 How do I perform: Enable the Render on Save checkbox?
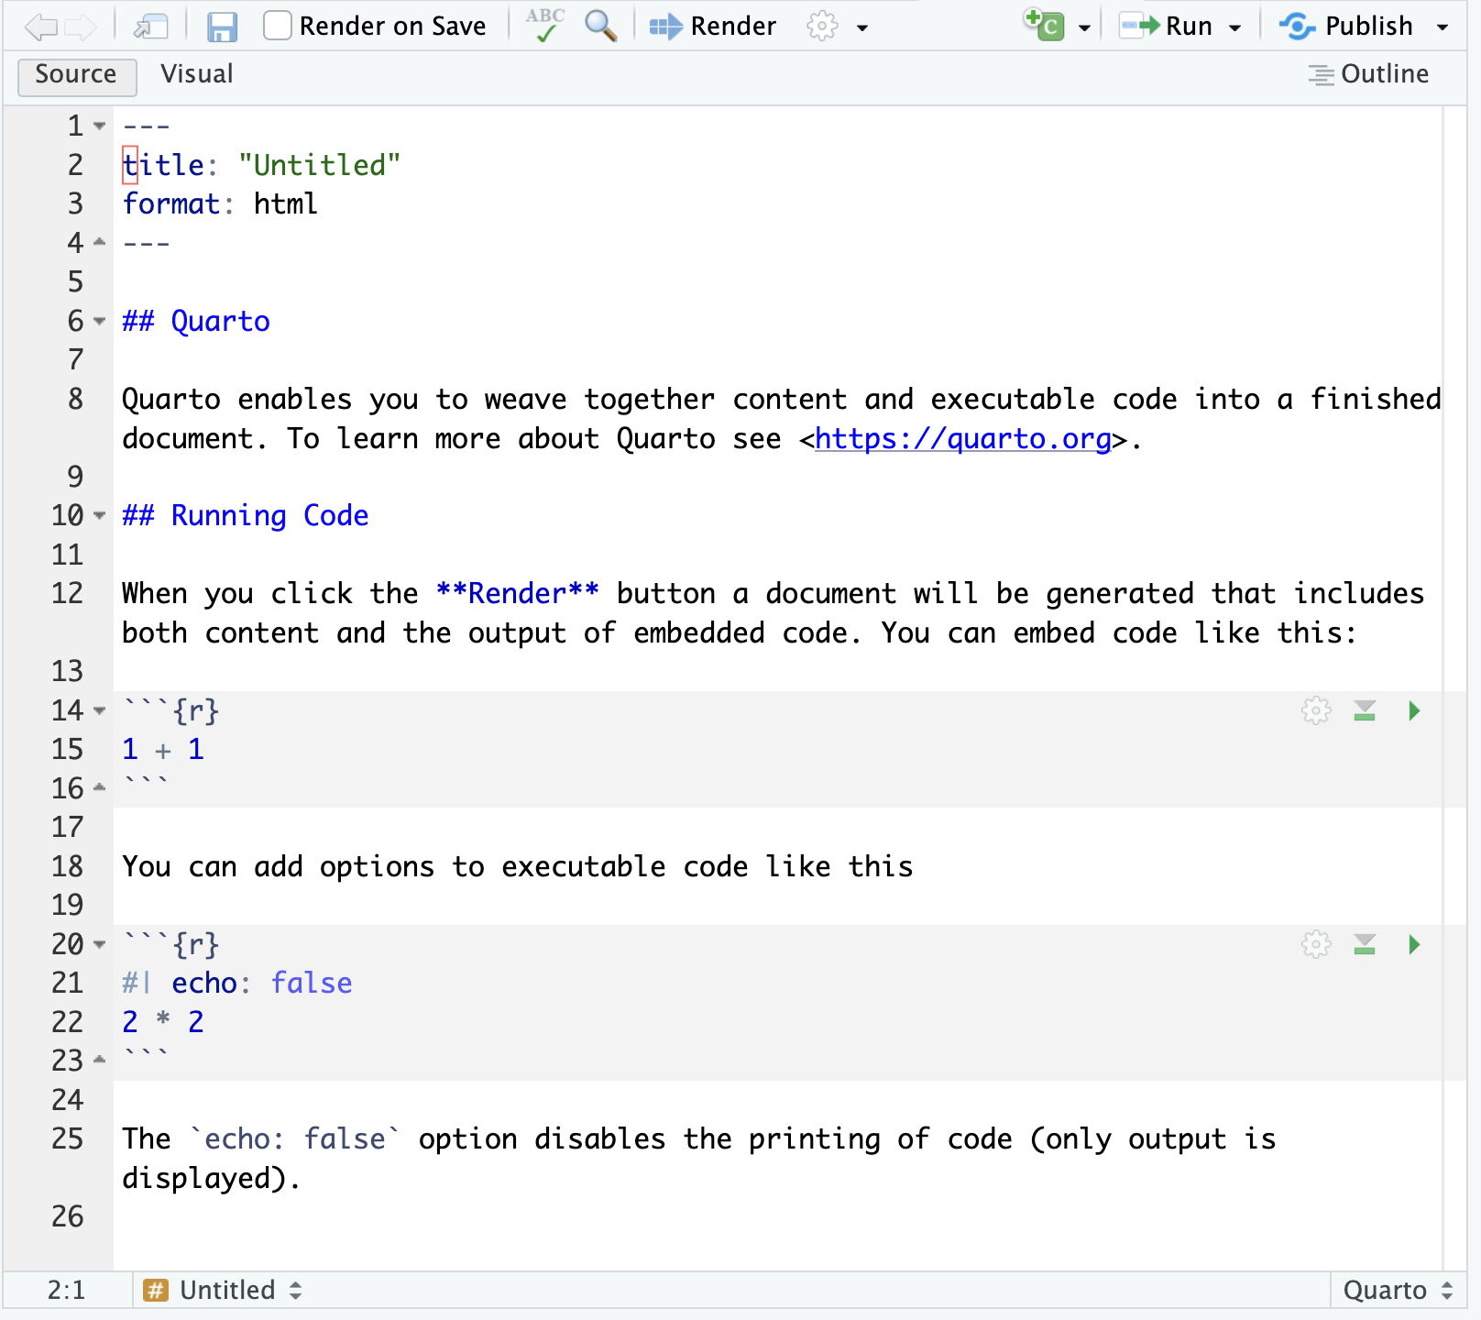point(278,26)
